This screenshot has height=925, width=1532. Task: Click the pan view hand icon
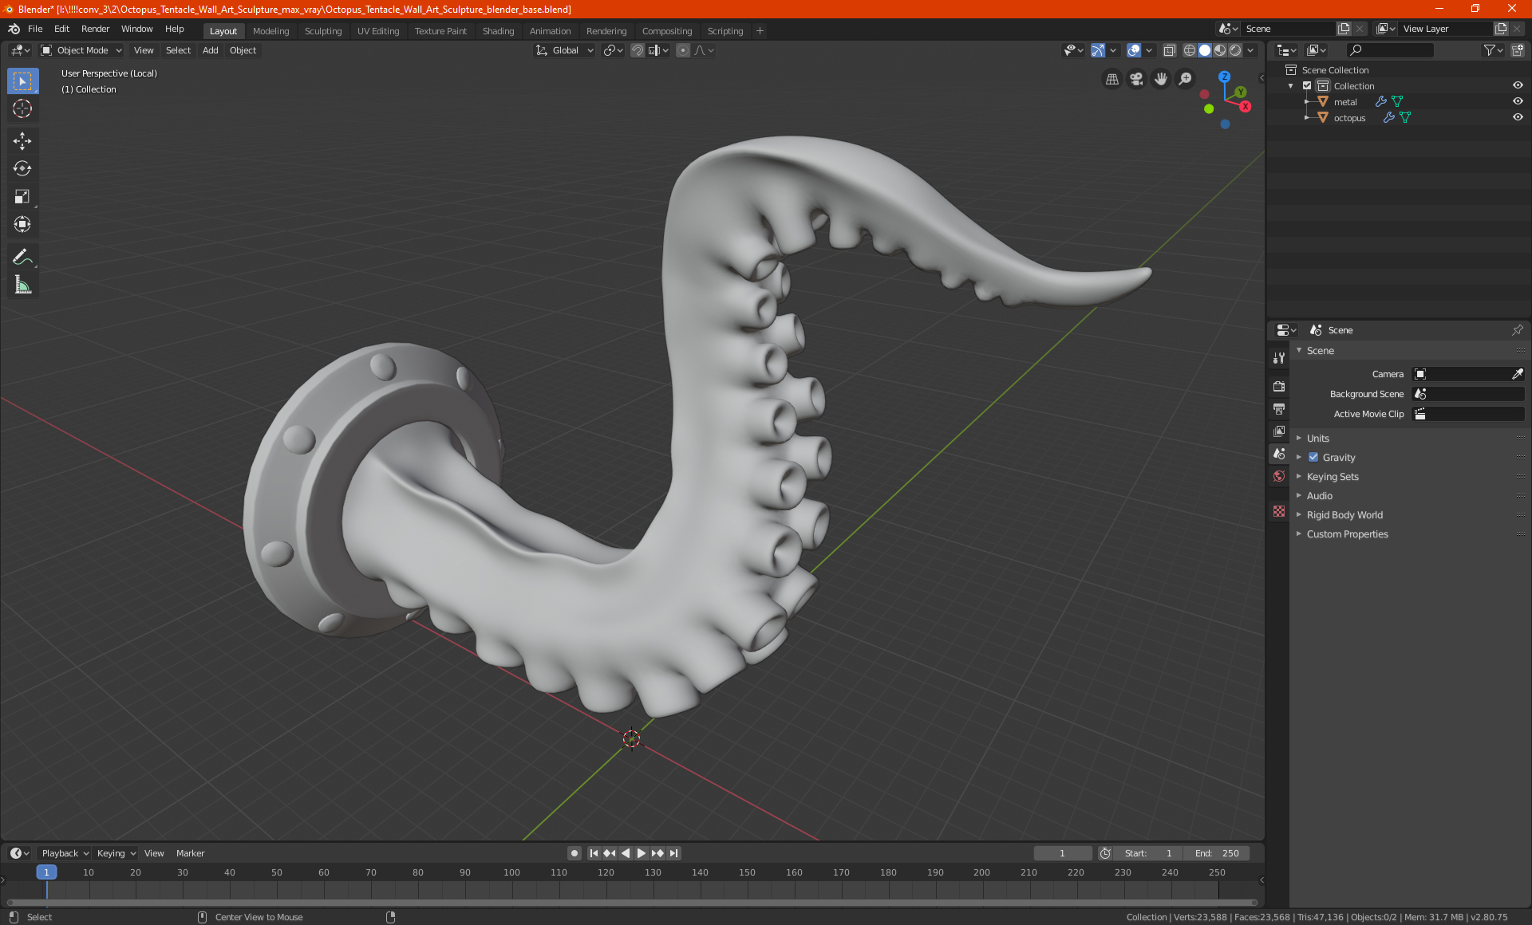[x=1161, y=79]
